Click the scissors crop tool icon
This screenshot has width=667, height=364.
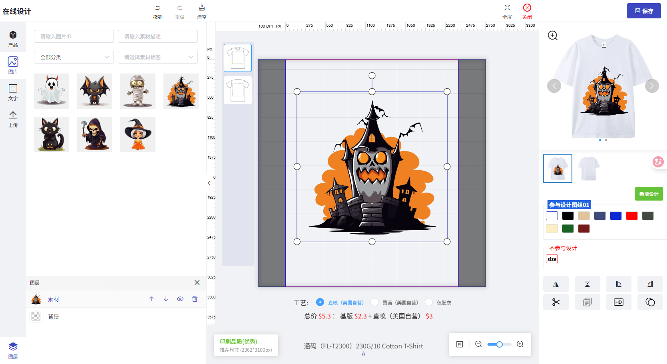click(556, 302)
